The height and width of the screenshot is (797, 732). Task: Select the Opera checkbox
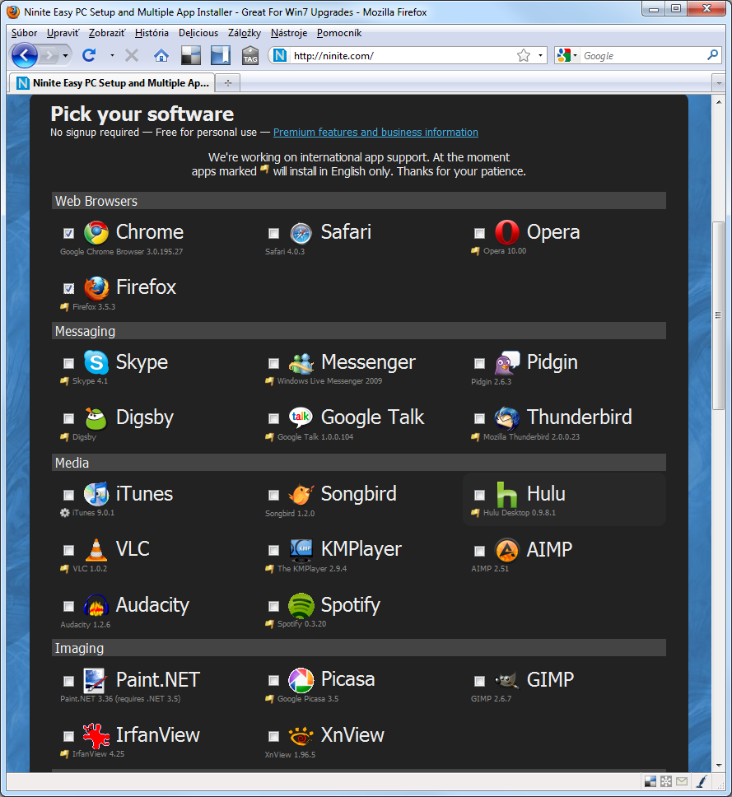click(479, 233)
